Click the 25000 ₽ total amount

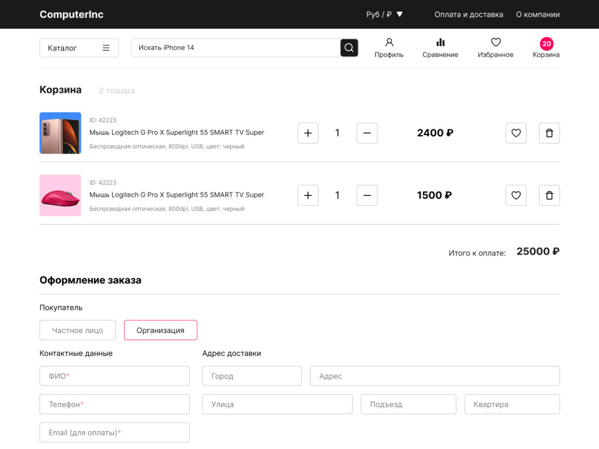click(x=538, y=252)
